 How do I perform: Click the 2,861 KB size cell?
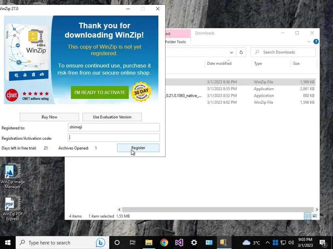[307, 89]
